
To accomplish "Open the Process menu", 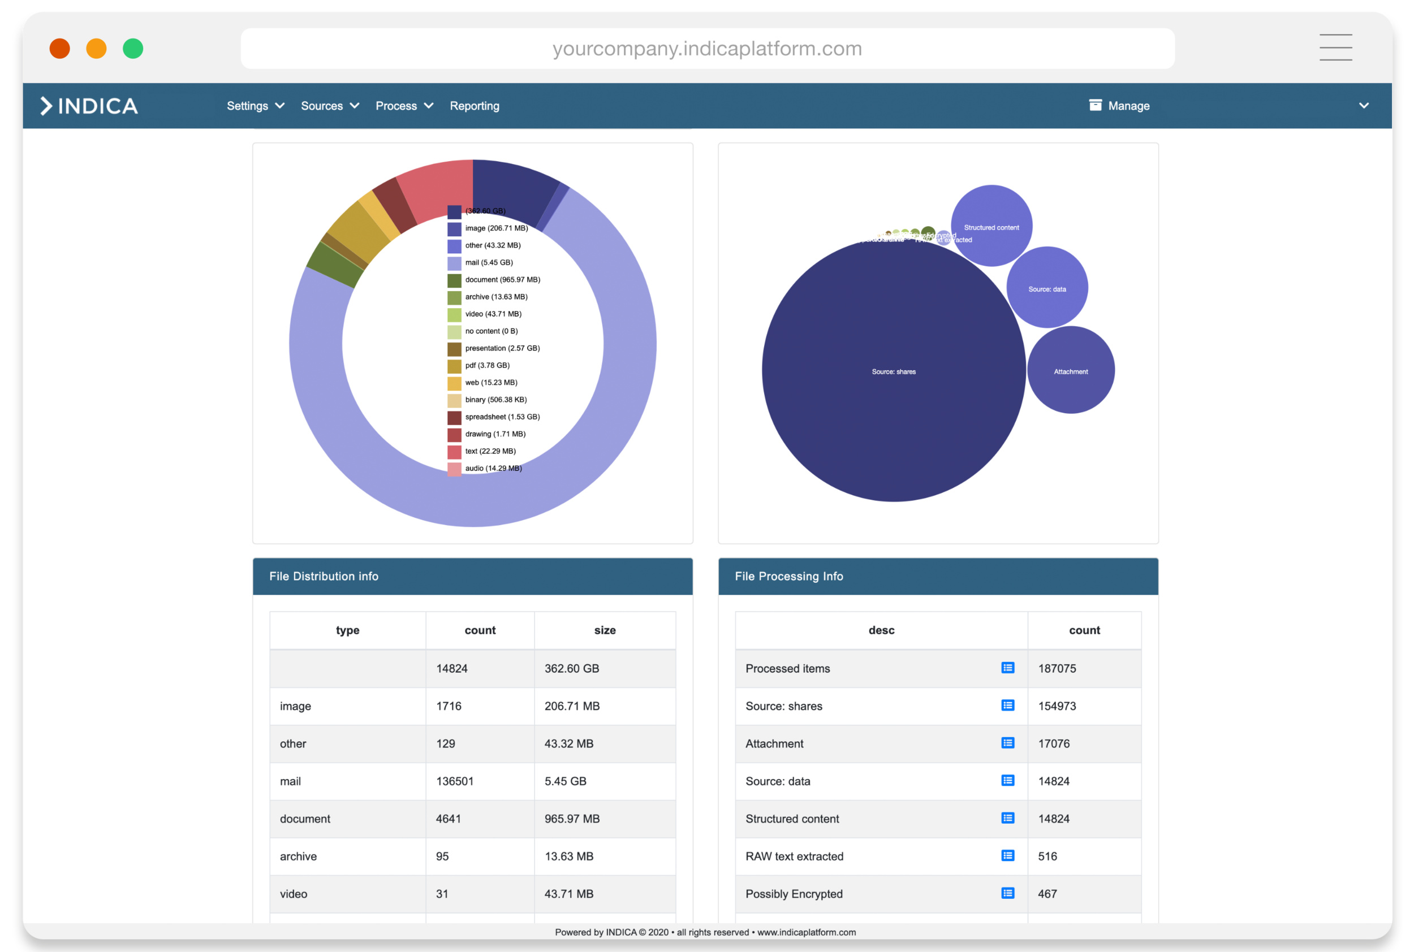I will coord(403,106).
